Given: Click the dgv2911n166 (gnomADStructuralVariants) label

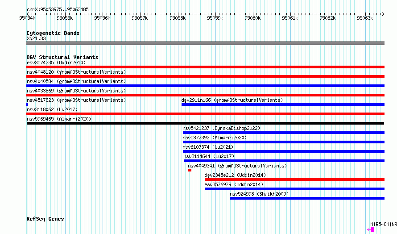Looking at the screenshot, I should point(232,100).
